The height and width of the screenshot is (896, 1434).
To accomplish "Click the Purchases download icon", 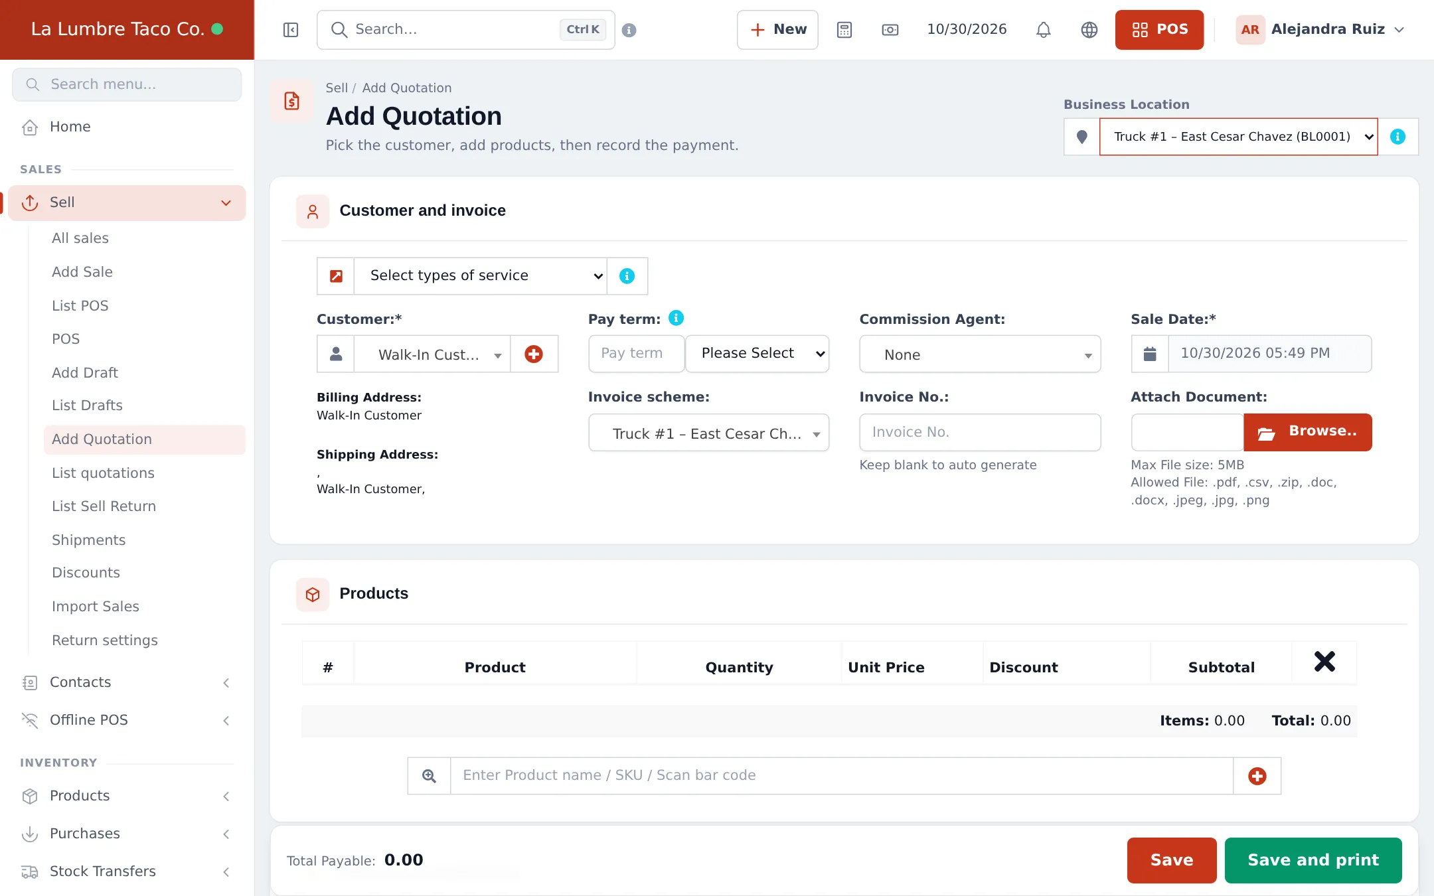I will click(30, 834).
